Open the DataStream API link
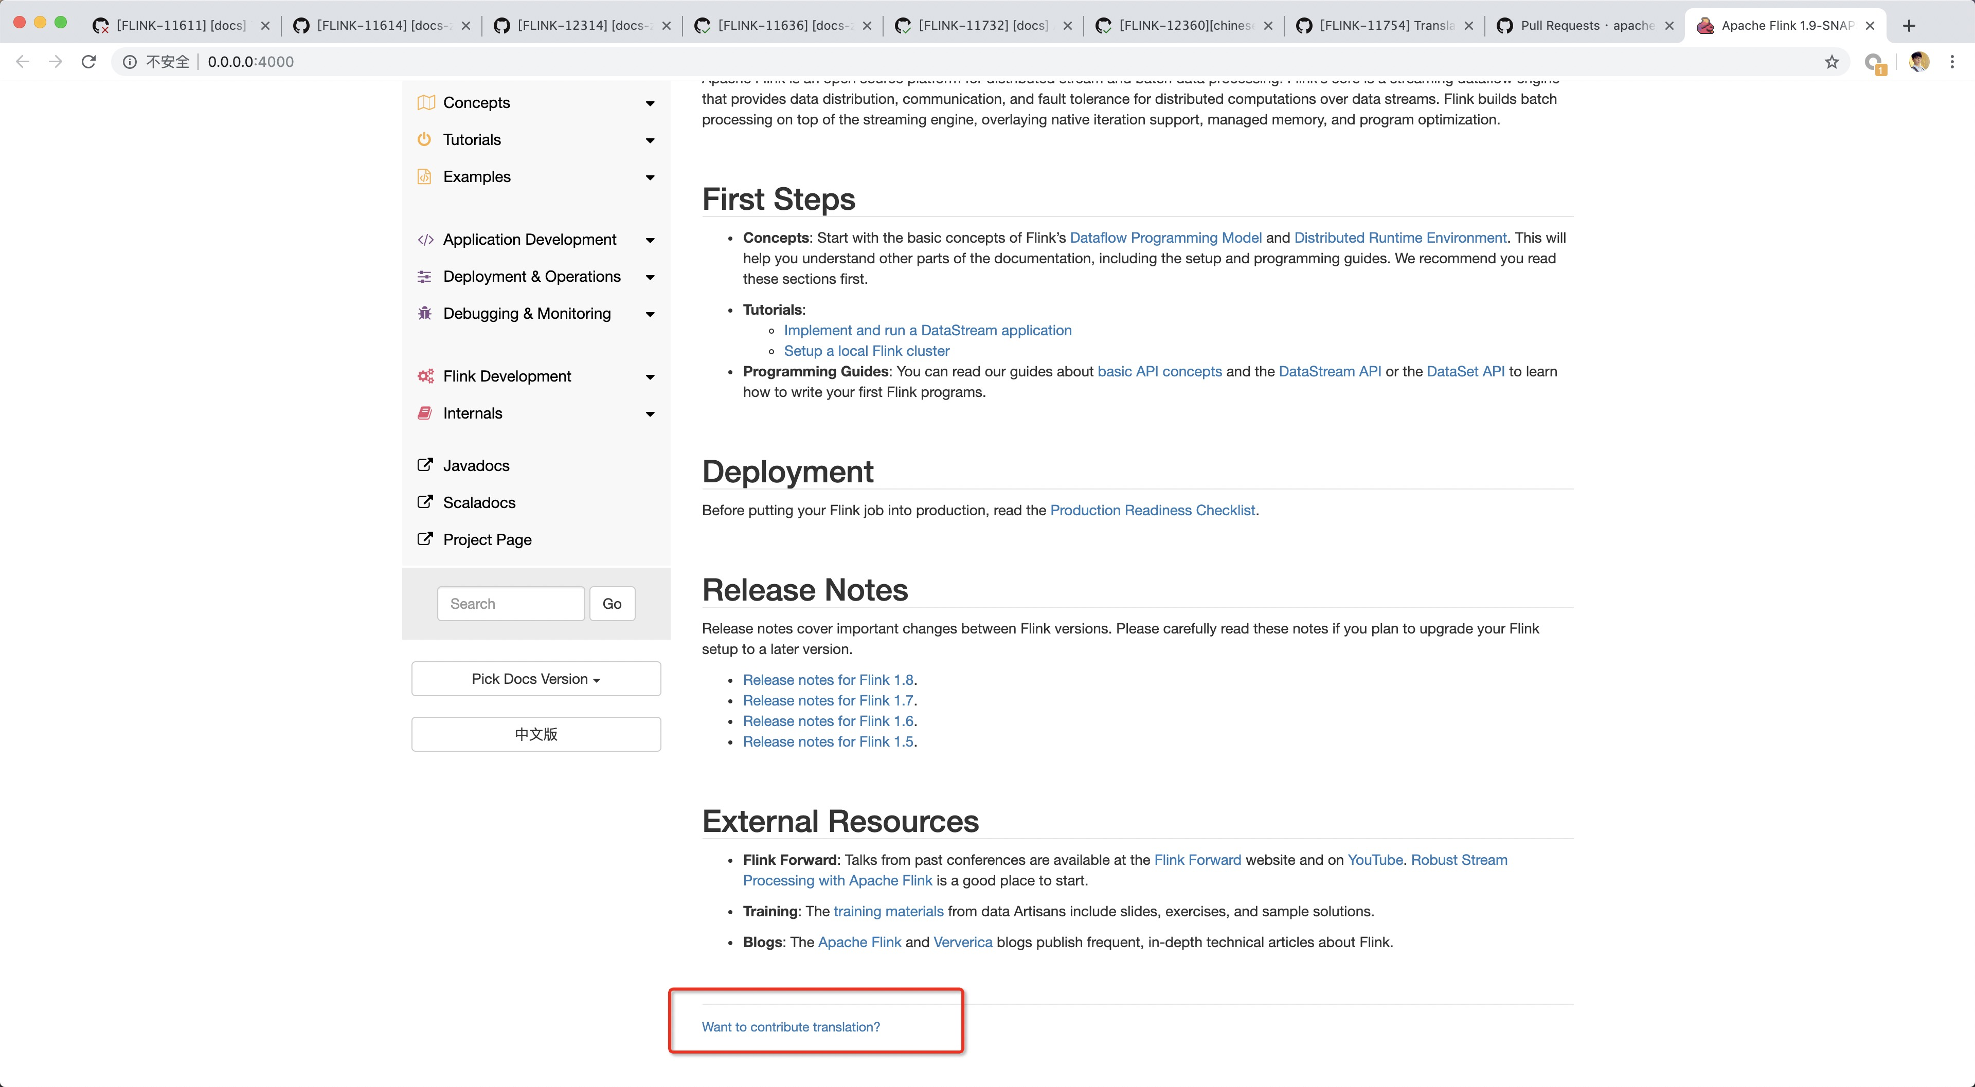1975x1087 pixels. pyautogui.click(x=1330, y=371)
